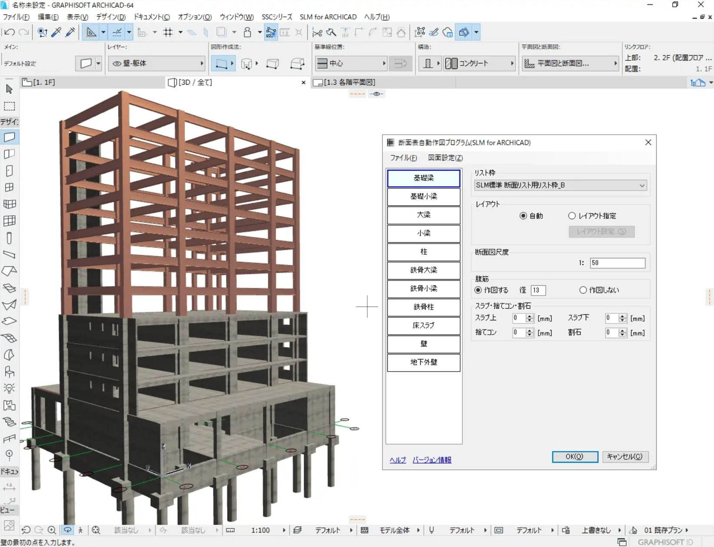The height and width of the screenshot is (547, 714).
Task: Click the キャンセル(C) button
Action: click(x=625, y=457)
